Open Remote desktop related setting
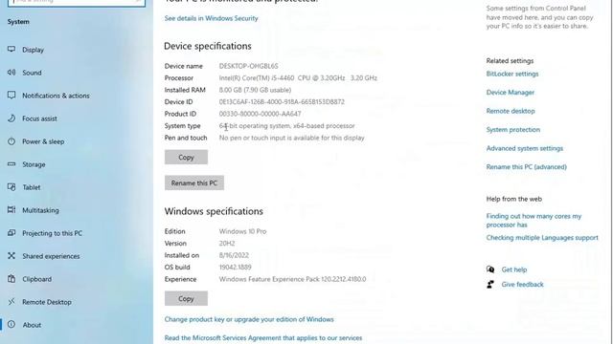 511,111
